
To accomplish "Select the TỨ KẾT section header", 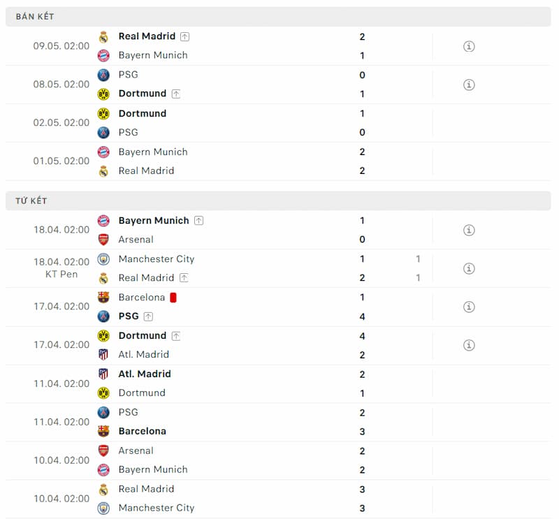I will pos(31,200).
